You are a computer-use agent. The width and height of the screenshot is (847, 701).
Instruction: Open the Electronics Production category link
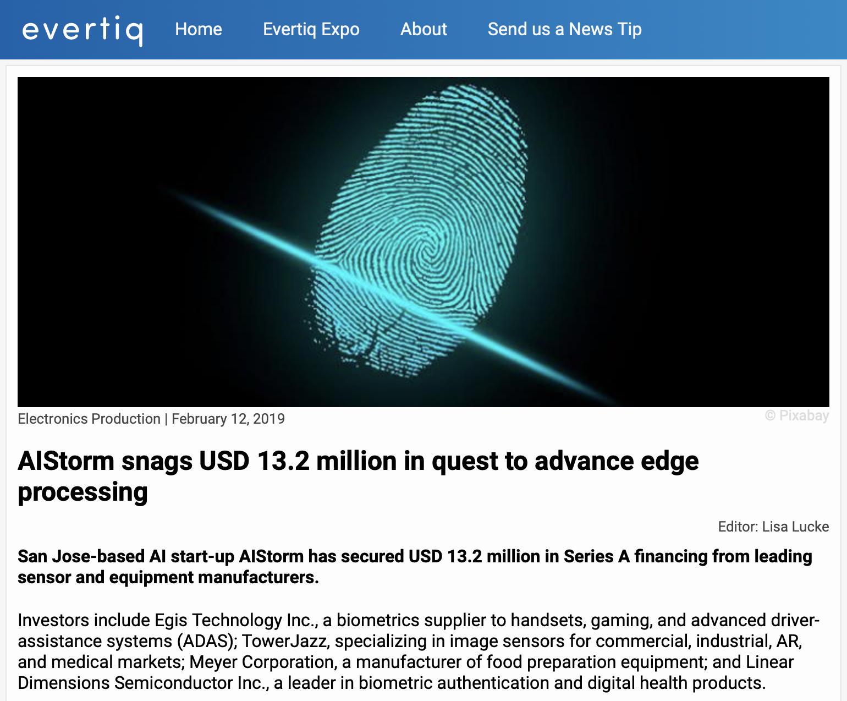click(x=89, y=419)
